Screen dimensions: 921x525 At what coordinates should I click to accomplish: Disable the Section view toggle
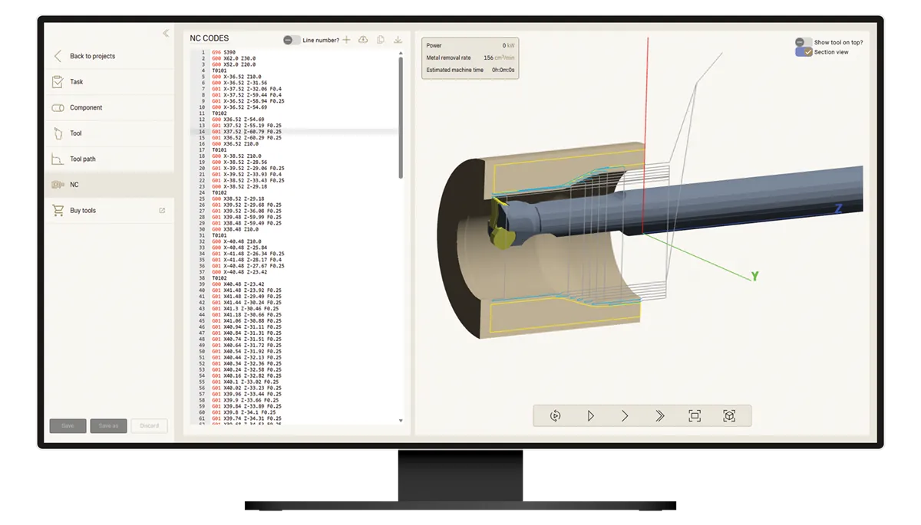coord(804,52)
